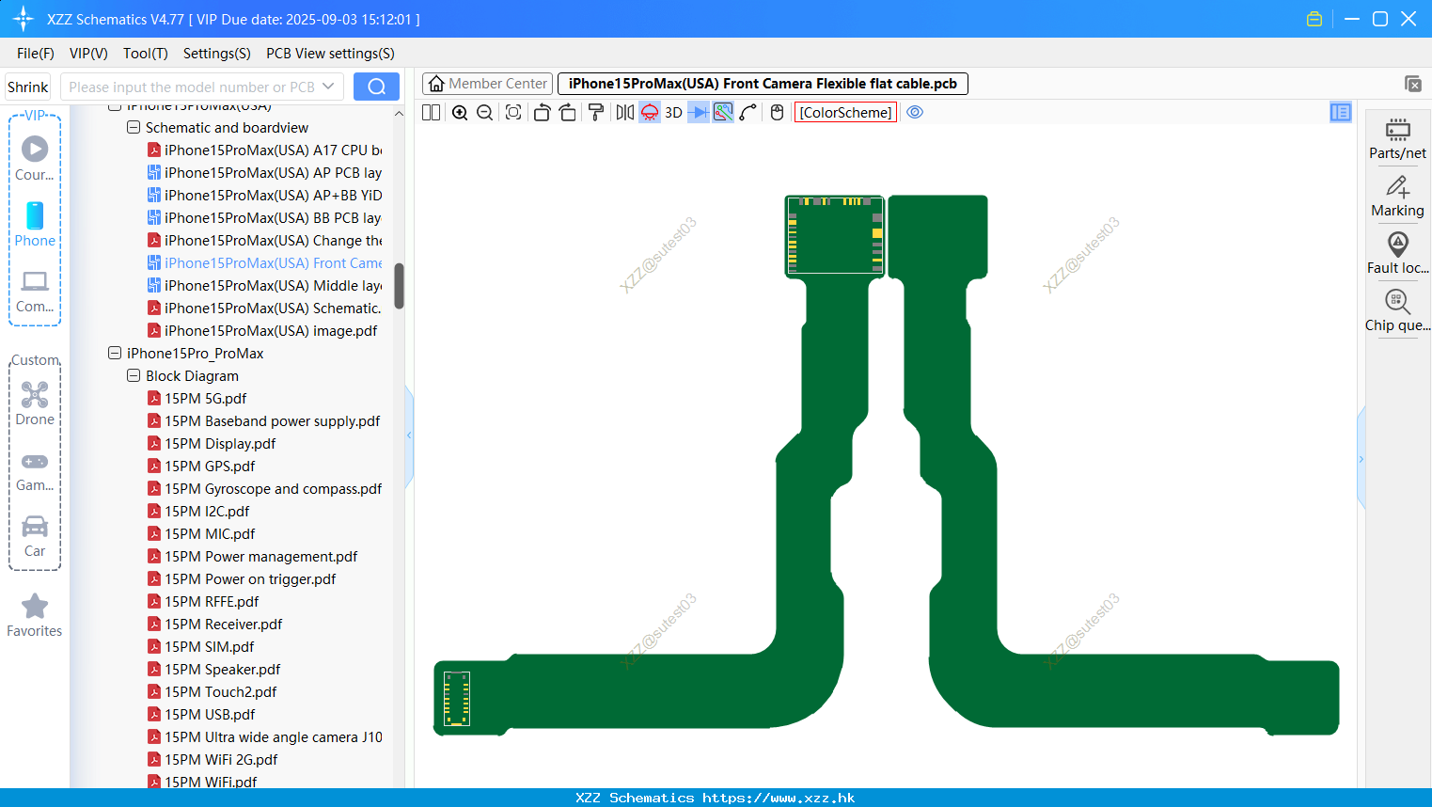Open iPhone15ProMax(USA) Middle layer file
This screenshot has width=1432, height=807.
264,285
